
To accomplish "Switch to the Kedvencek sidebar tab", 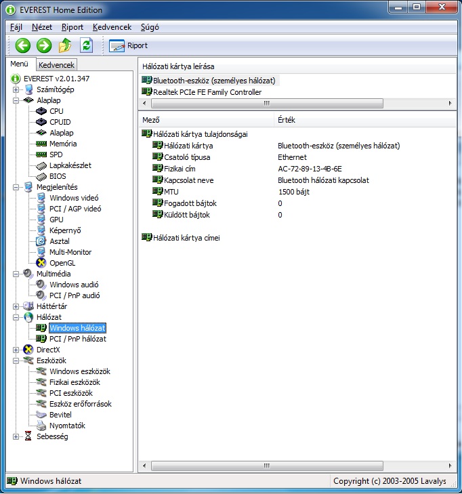I will 56,65.
